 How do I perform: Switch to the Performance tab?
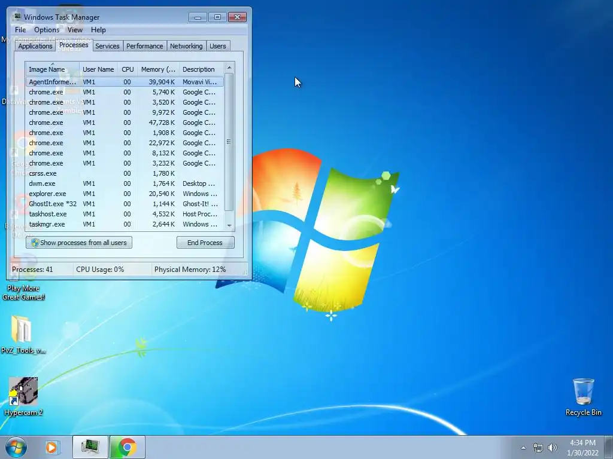144,46
